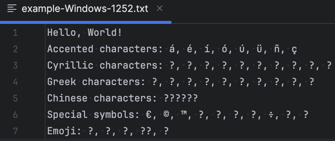Click line number 7 in the gutter
The width and height of the screenshot is (335, 141).
click(x=15, y=131)
